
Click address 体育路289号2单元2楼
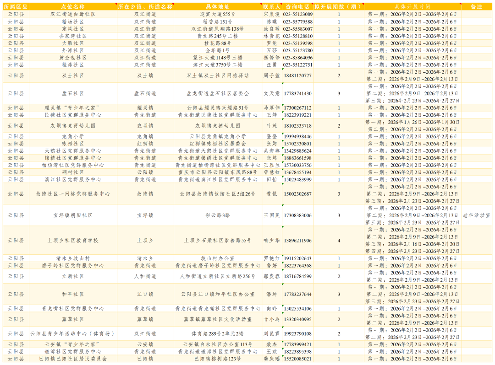coord(218,333)
